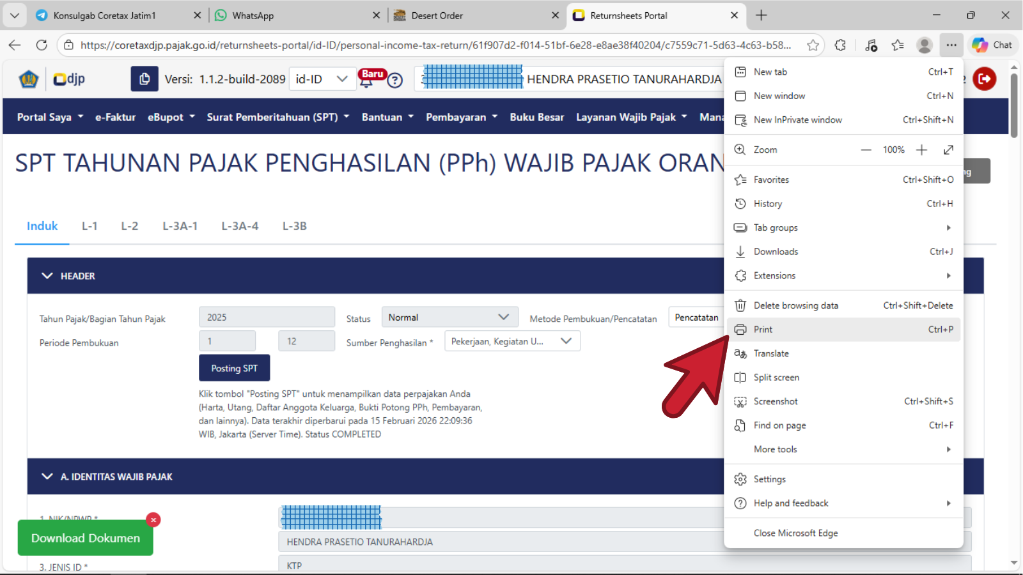Enter full screen from Zoom row
The height and width of the screenshot is (575, 1023).
pos(948,149)
